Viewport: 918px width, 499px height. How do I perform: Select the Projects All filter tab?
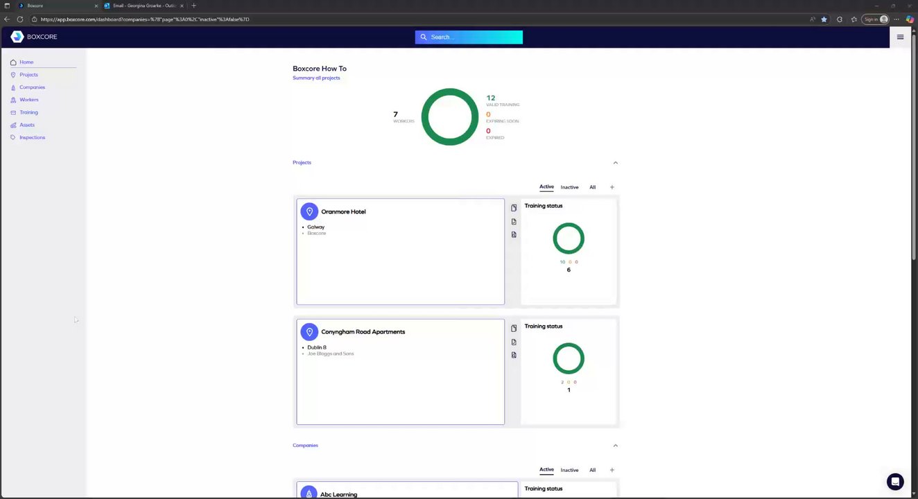click(592, 187)
